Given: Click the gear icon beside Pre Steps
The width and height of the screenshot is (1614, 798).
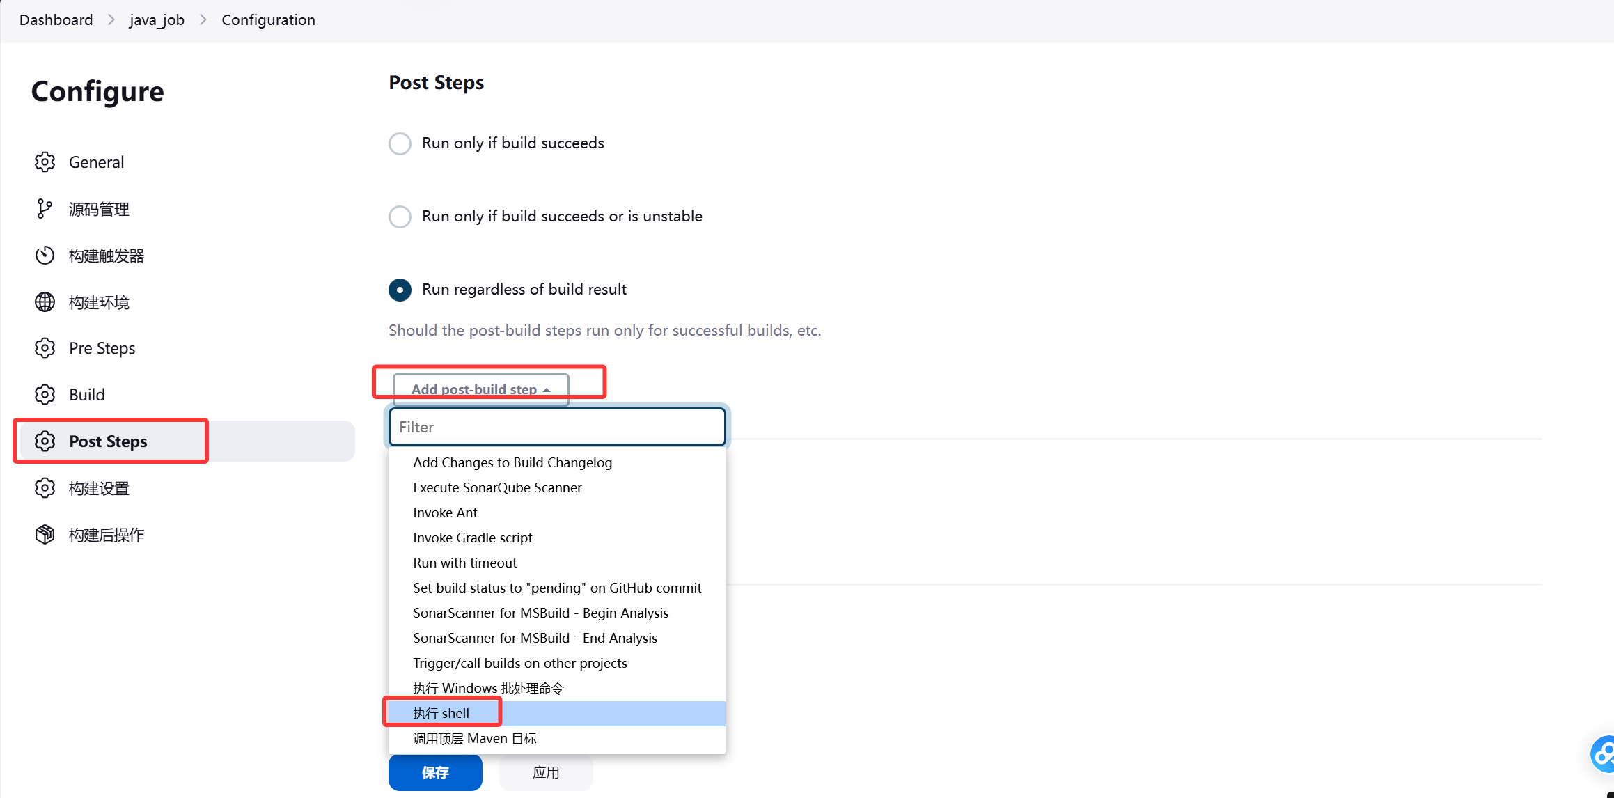Looking at the screenshot, I should pyautogui.click(x=45, y=348).
